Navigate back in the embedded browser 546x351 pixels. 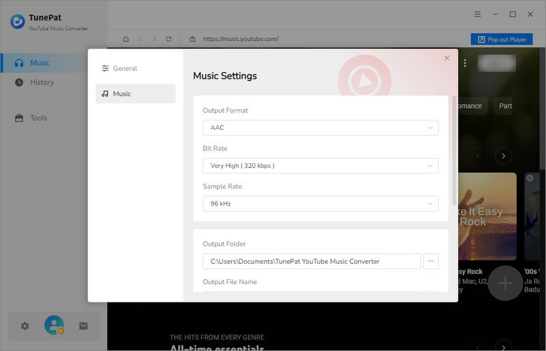(x=141, y=39)
